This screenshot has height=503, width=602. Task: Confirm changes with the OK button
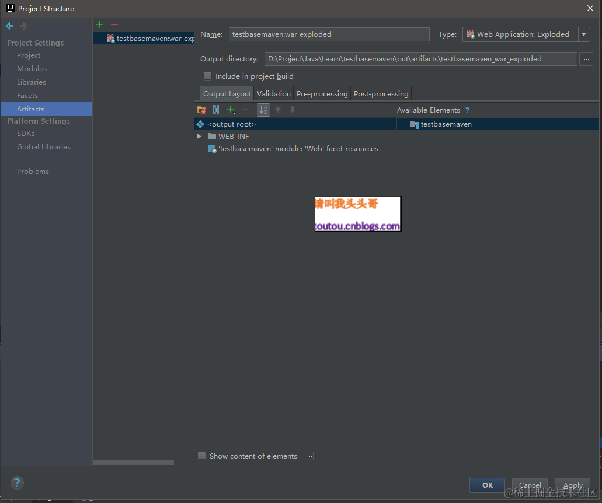click(487, 485)
